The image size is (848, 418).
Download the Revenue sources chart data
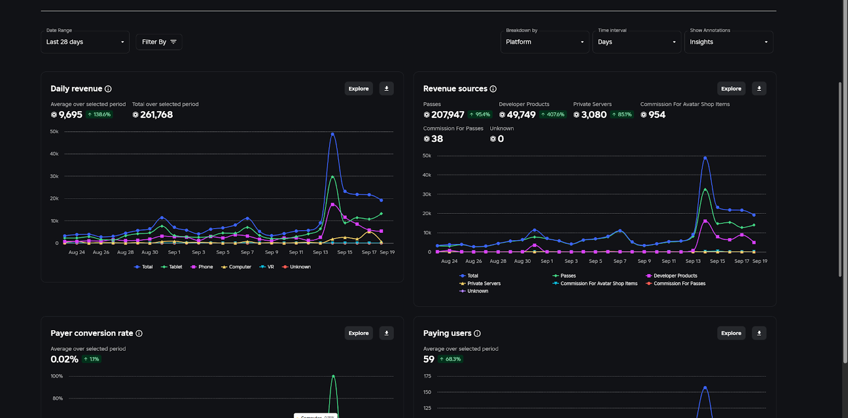(759, 89)
